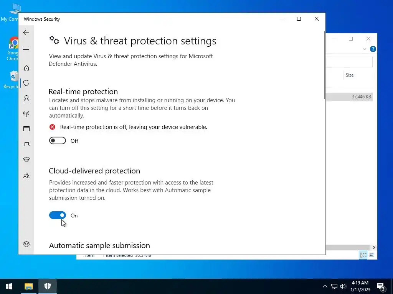Go back using the arrow in Windows Security
Image resolution: width=393 pixels, height=294 pixels.
pyautogui.click(x=26, y=33)
